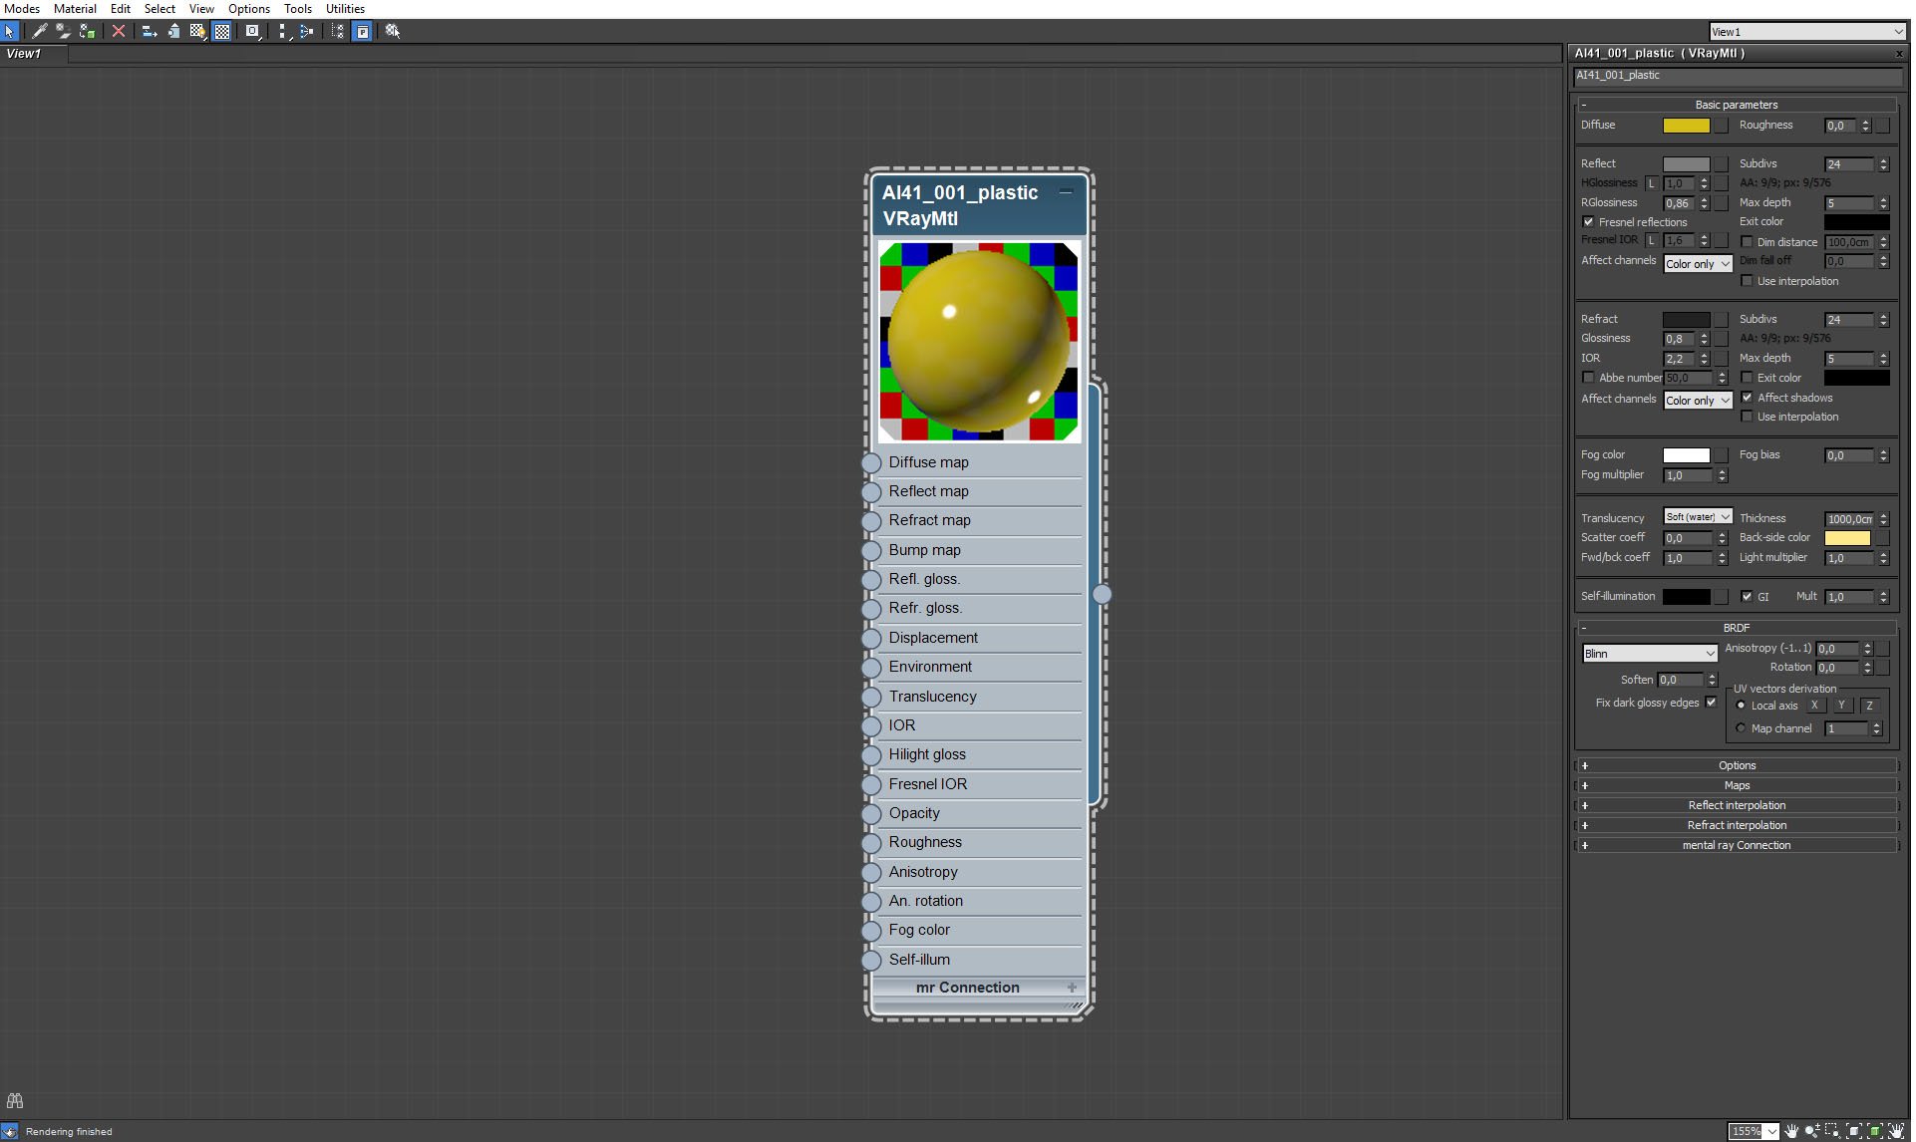1916x1142 pixels.
Task: Open BRDF Blinn type dropdown
Action: pos(1650,654)
